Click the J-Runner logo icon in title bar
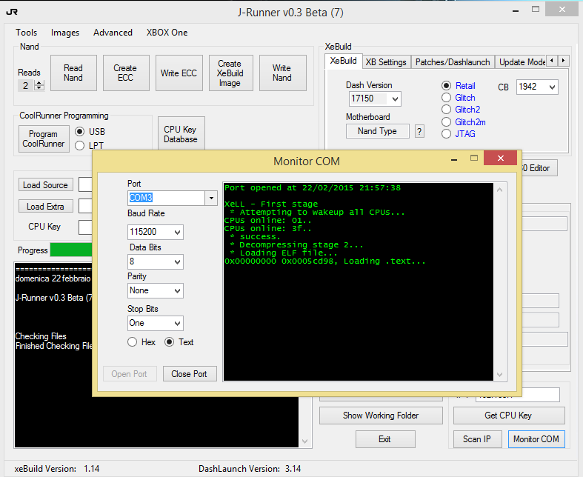This screenshot has width=583, height=477. tap(12, 13)
